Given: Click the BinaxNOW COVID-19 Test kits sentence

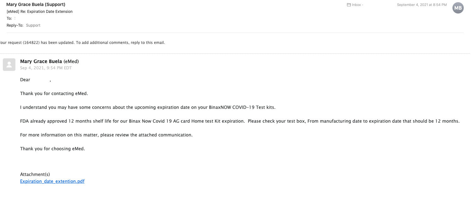Looking at the screenshot, I should pos(148,107).
